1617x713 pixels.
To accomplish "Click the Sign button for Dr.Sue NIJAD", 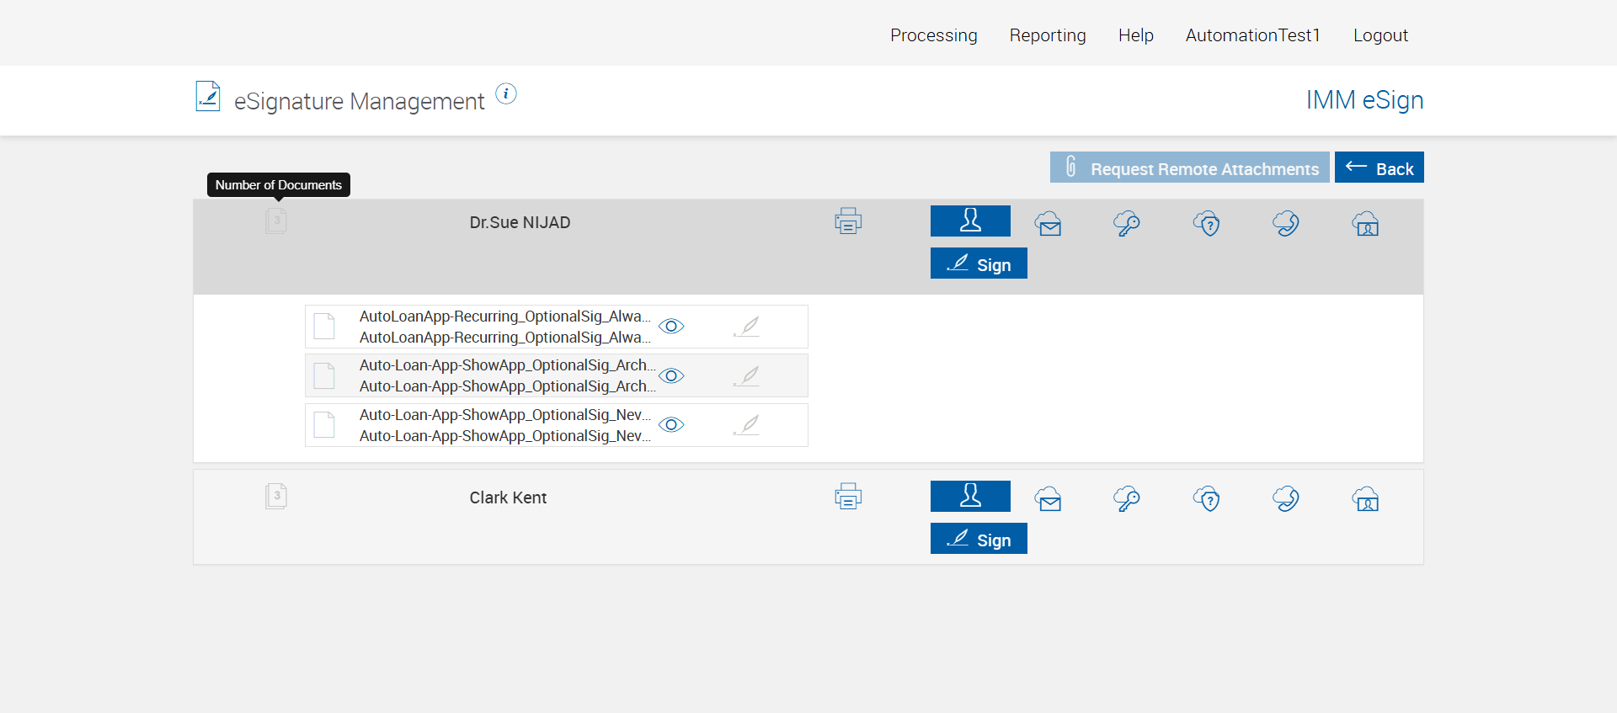I will [979, 263].
